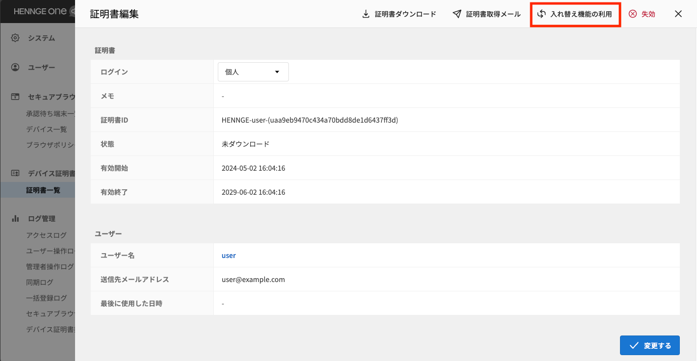Click the ログ管理 bar chart icon
The width and height of the screenshot is (697, 361).
[x=15, y=218]
